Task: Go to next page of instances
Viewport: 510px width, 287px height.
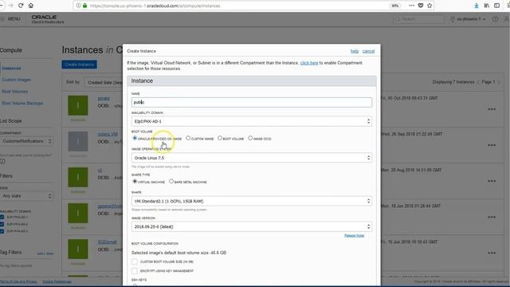Action: pos(499,82)
